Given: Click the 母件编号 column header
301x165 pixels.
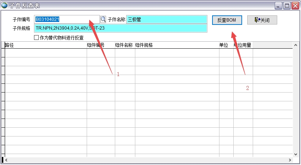Looking at the screenshot, I should tap(101, 45).
